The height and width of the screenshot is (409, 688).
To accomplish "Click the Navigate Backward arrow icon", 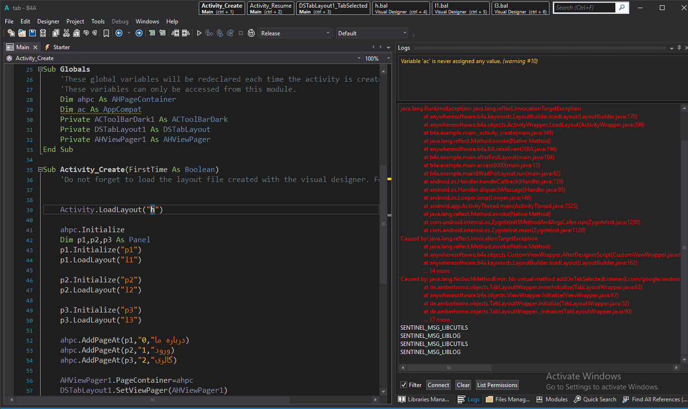I will pos(119,33).
